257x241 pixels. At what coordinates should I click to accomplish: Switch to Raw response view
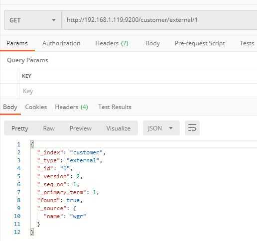[x=49, y=128]
